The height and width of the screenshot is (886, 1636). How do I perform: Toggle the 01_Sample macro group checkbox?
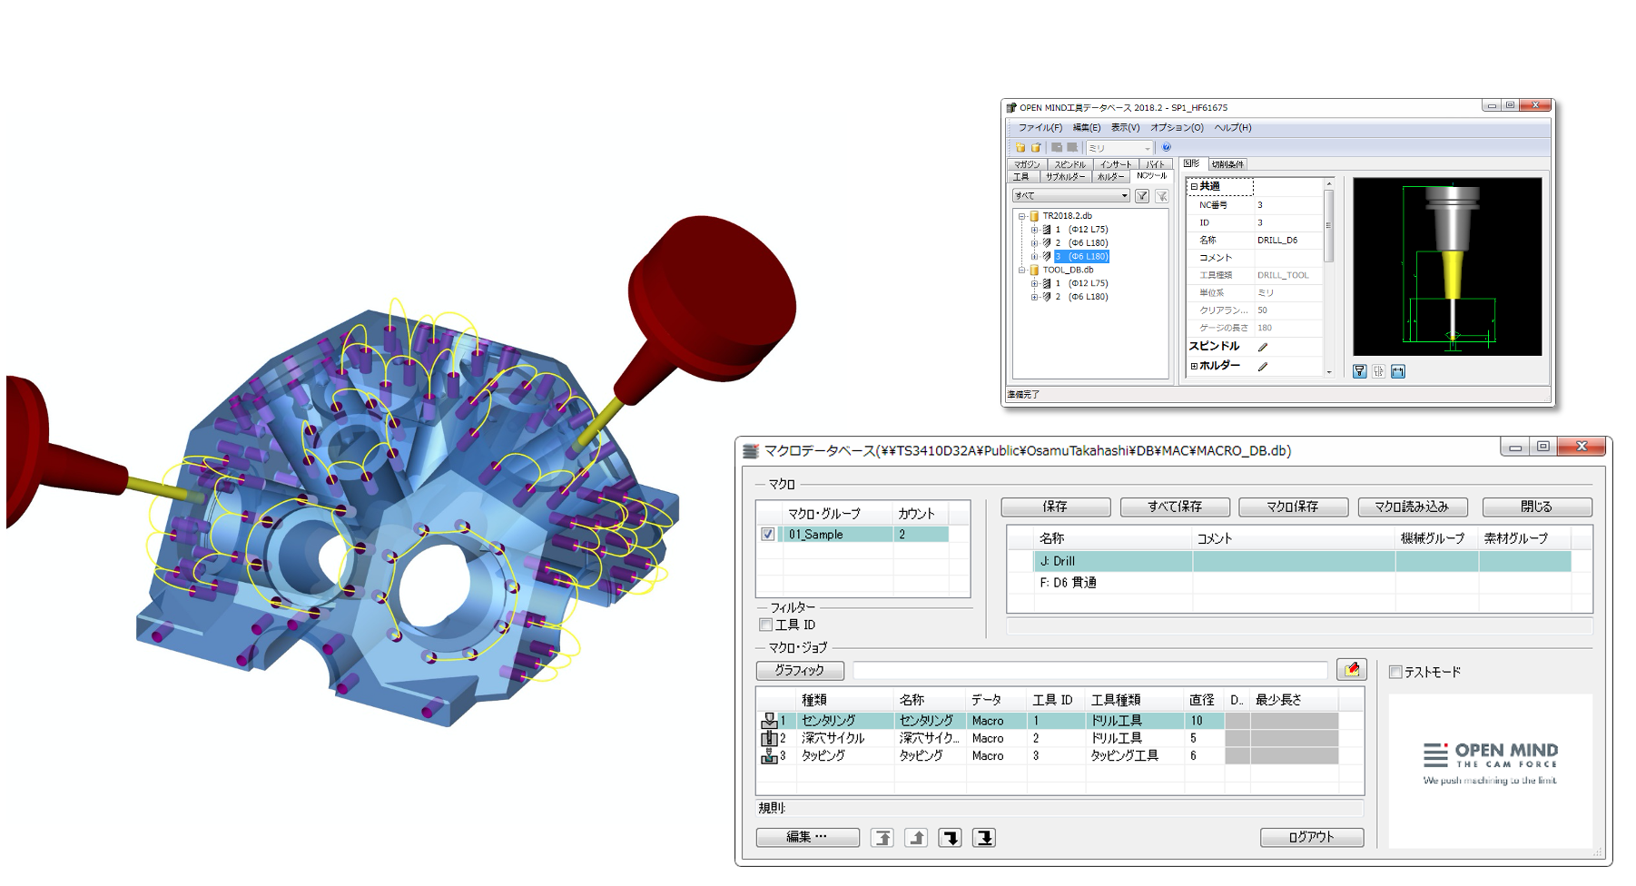click(x=768, y=535)
